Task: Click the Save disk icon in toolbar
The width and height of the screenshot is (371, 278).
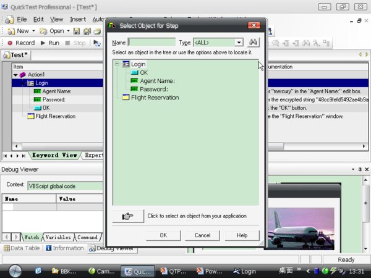Action: [x=77, y=31]
